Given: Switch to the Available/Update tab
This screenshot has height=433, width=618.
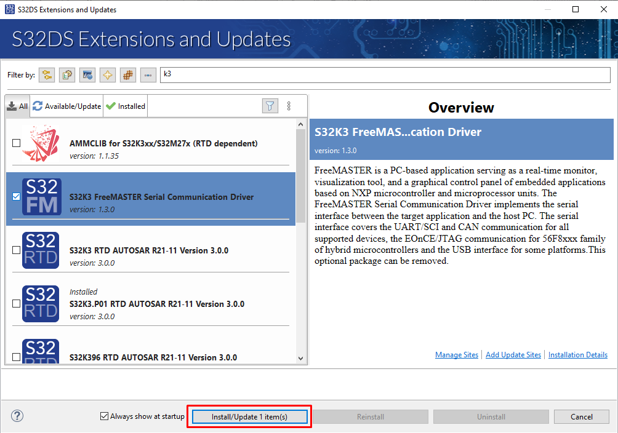Looking at the screenshot, I should click(x=67, y=106).
